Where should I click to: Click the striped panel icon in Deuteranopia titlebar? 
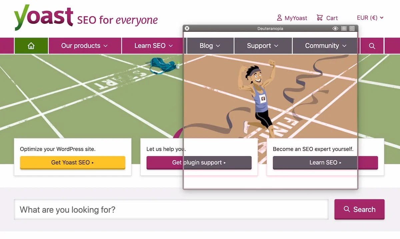click(x=344, y=29)
